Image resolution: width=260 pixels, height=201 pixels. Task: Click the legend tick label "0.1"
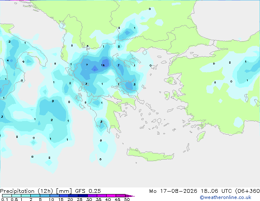pos(5,199)
